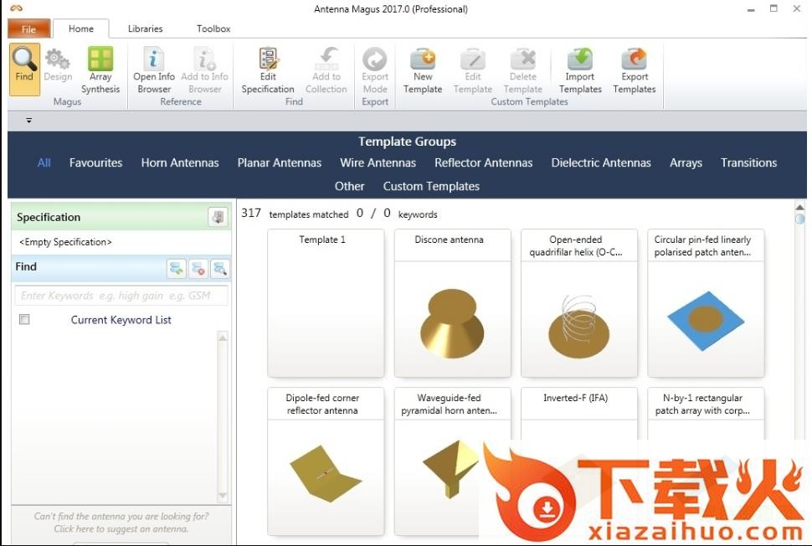Screen dimensions: 812x546
Task: Filter by Dielectric Antennas group
Action: pos(601,162)
